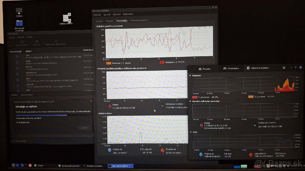Viewport: 305px width, 171px height.
Task: Click the 1. procesor red color swatch
Action: pos(195,97)
